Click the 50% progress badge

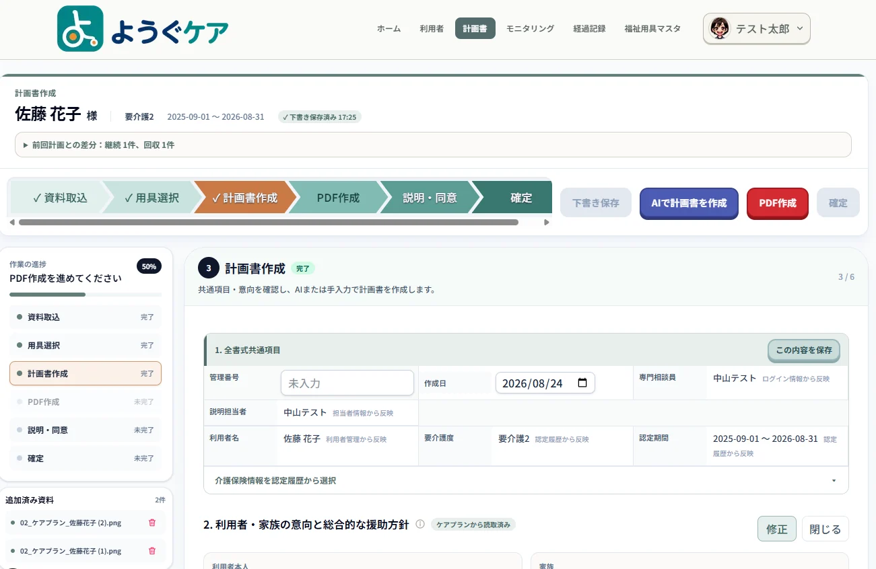coord(149,266)
